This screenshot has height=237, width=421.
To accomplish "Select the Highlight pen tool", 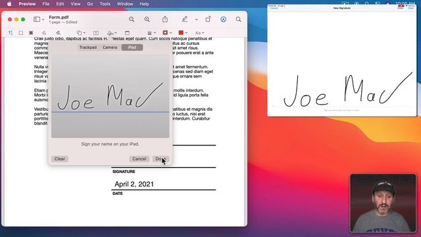I will point(185,19).
